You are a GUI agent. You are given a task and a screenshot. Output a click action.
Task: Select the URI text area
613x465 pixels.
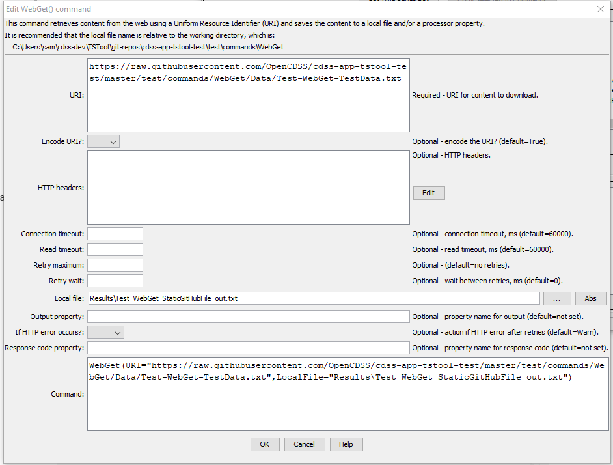point(247,94)
